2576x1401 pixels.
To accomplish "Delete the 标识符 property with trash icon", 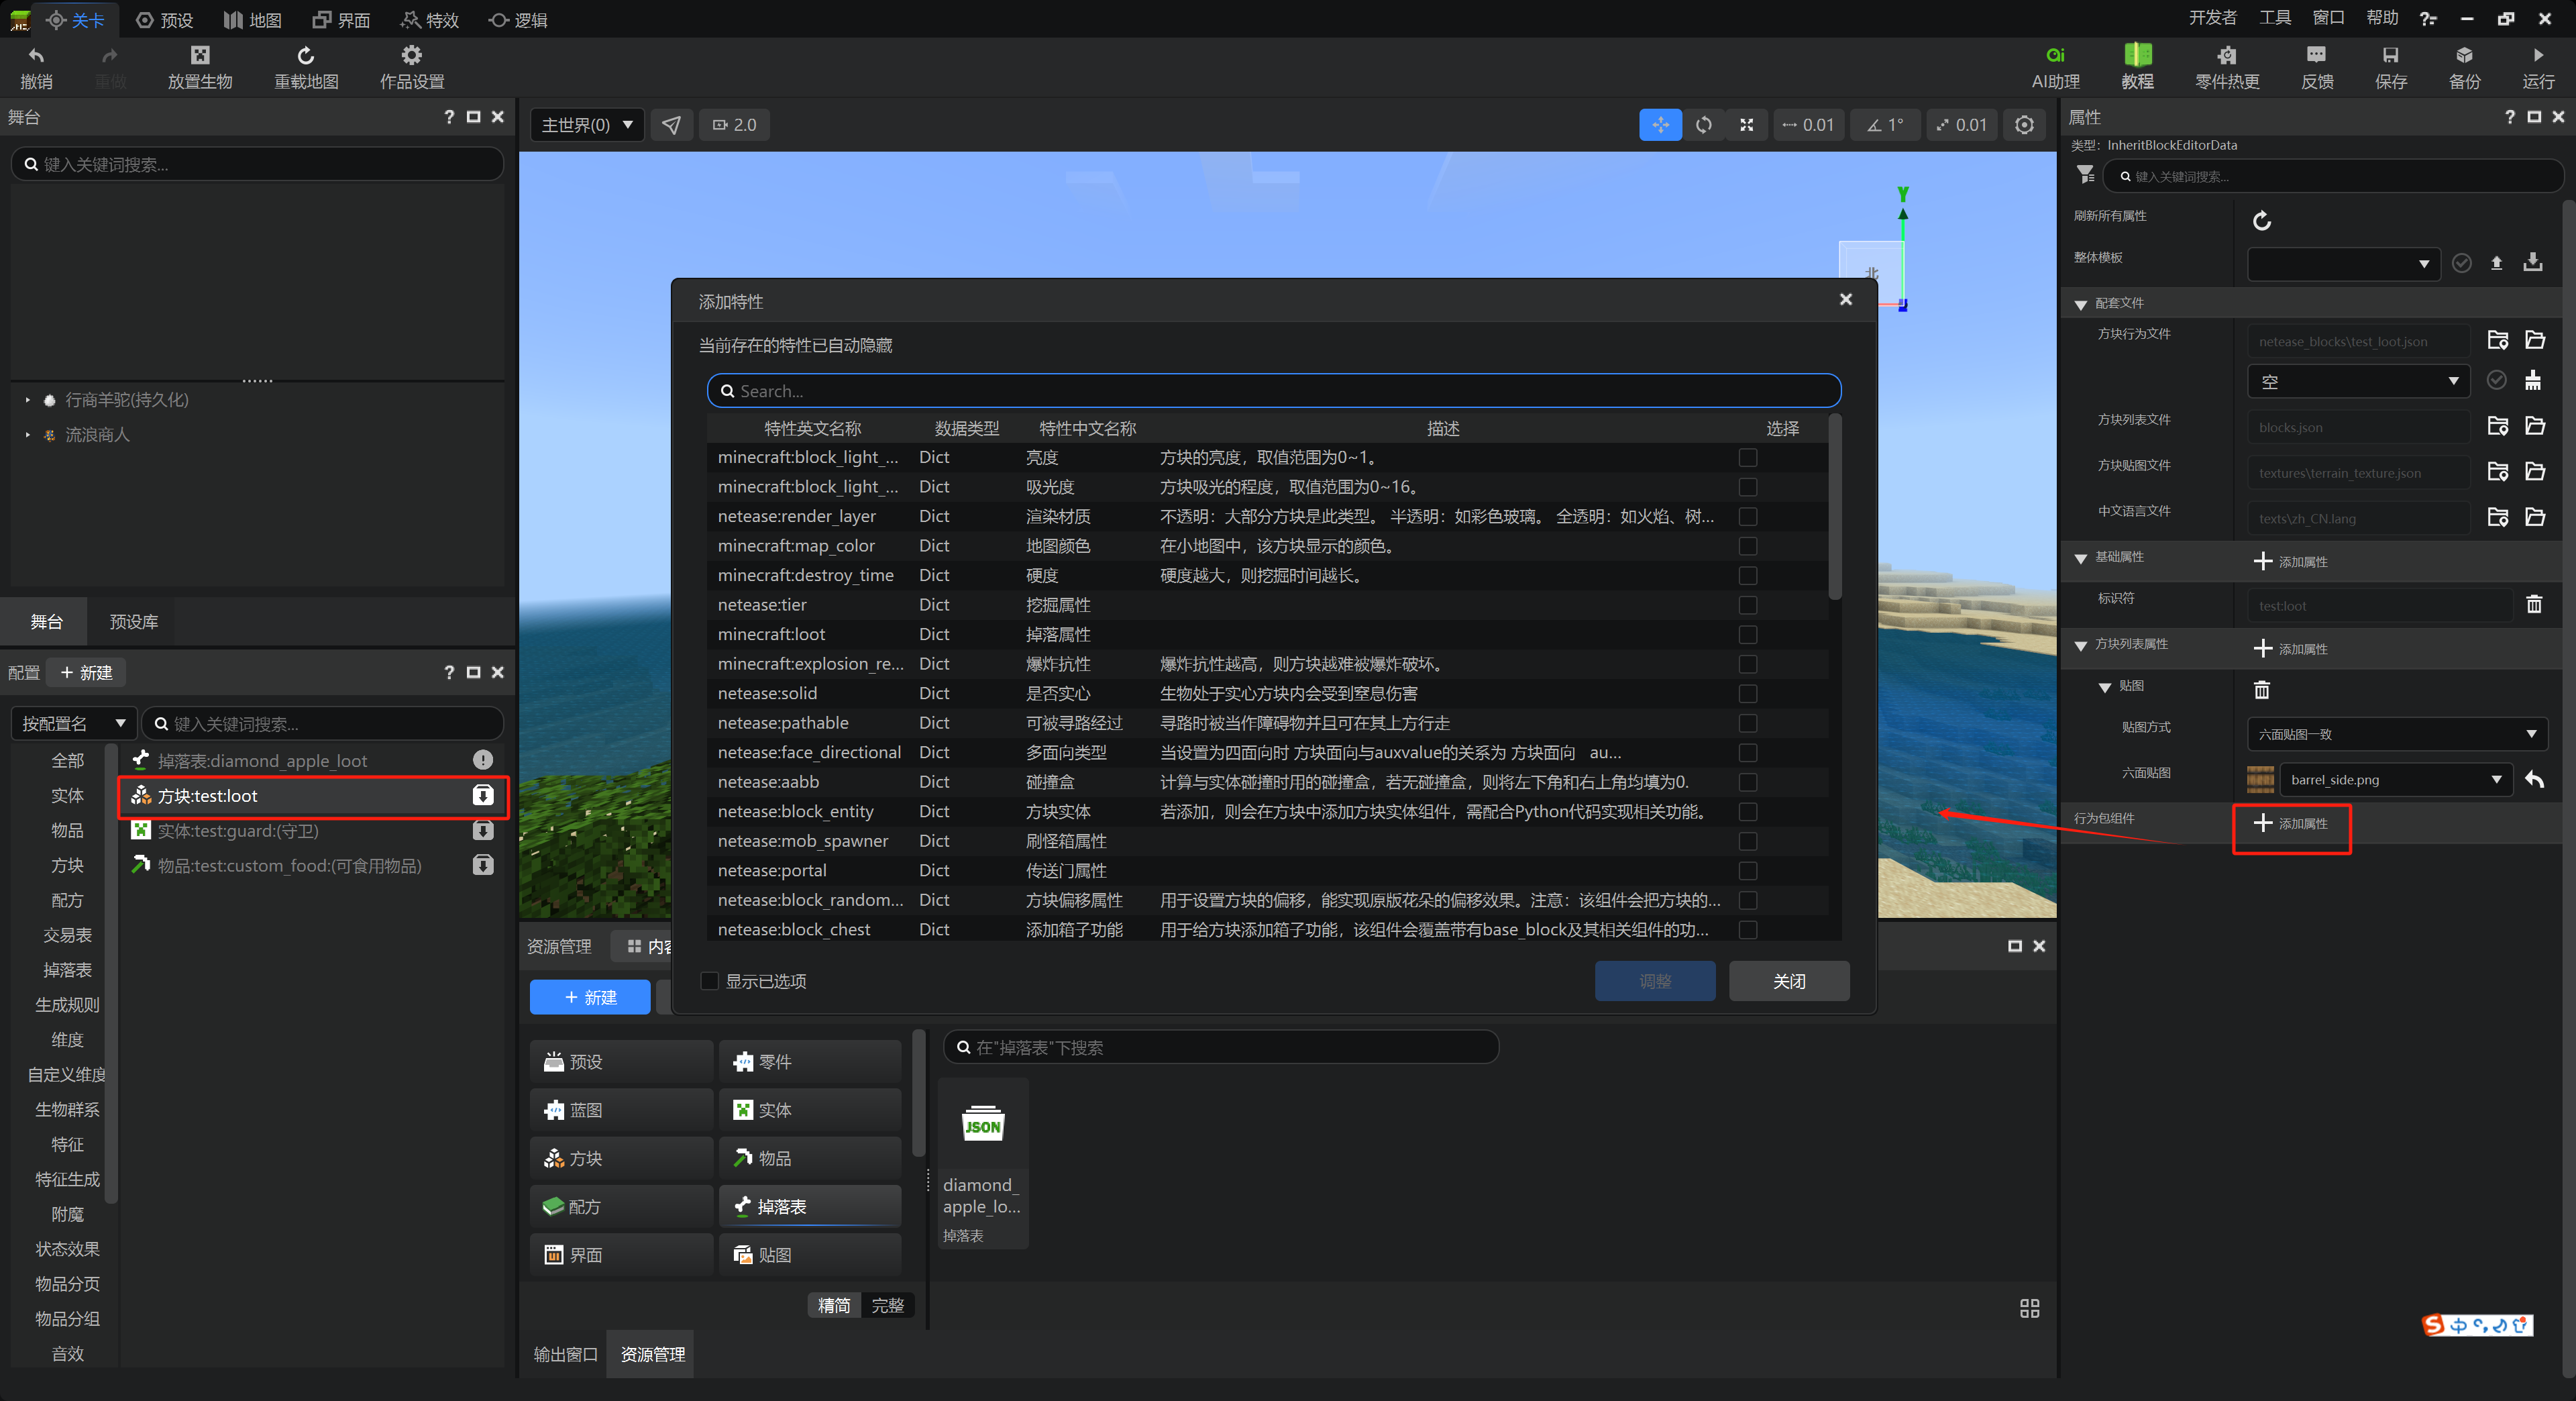I will (x=2534, y=604).
